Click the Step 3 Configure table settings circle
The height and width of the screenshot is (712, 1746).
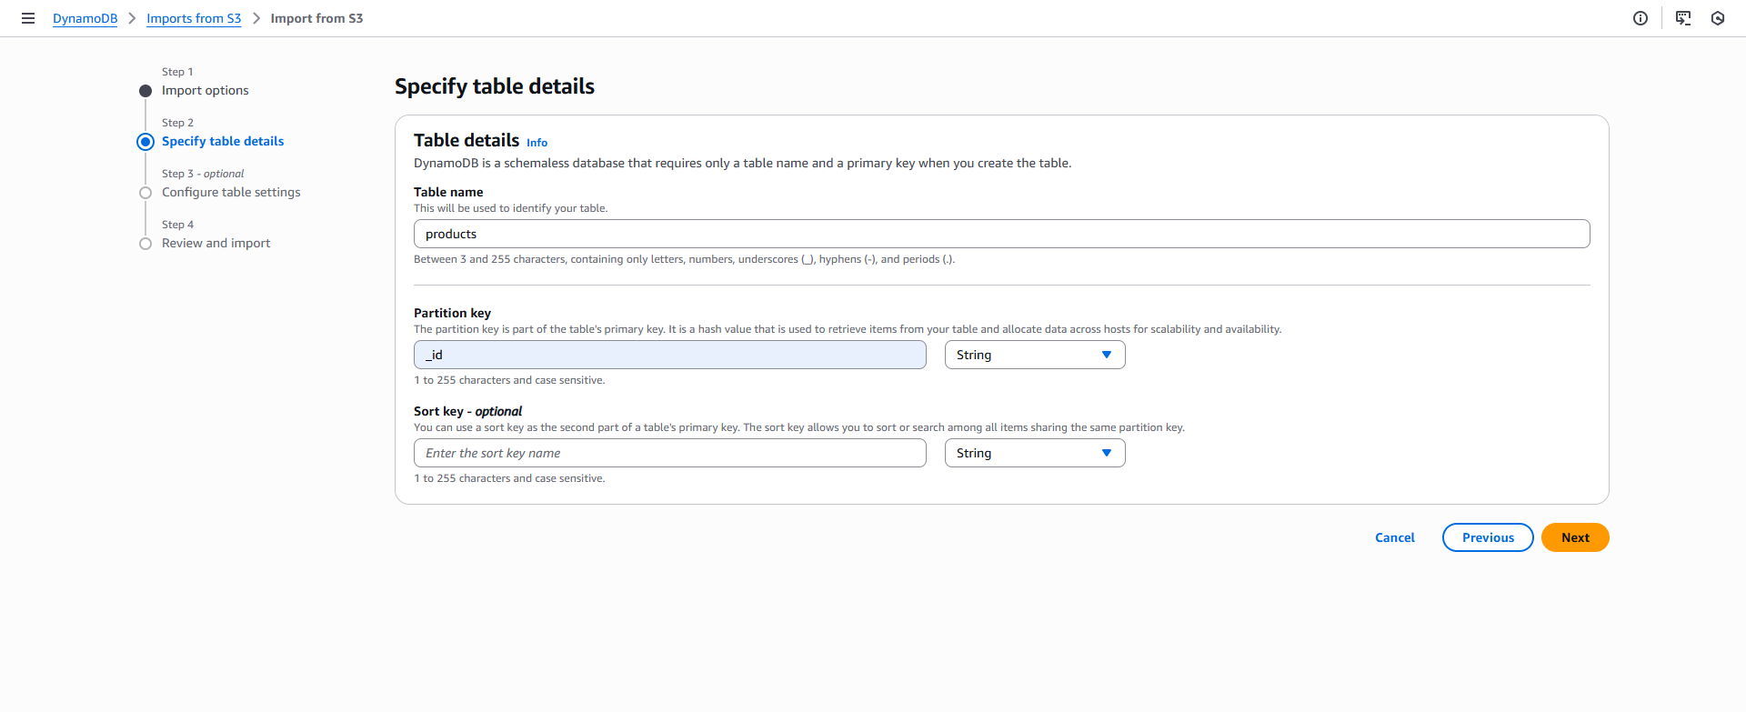pyautogui.click(x=145, y=193)
